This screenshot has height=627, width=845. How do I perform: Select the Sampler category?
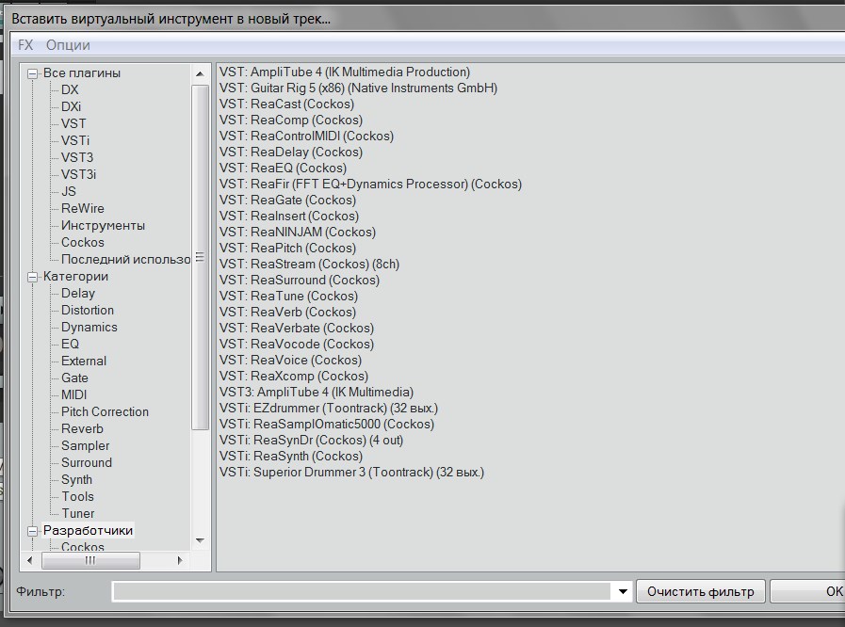pyautogui.click(x=85, y=446)
